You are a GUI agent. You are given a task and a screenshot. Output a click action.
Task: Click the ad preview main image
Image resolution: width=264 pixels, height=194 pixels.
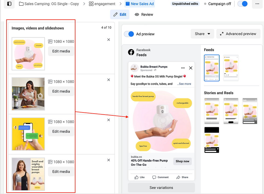[161, 120]
